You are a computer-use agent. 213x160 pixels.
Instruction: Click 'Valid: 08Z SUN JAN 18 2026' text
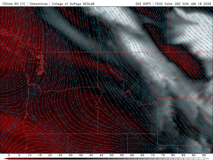[x=188, y=4]
